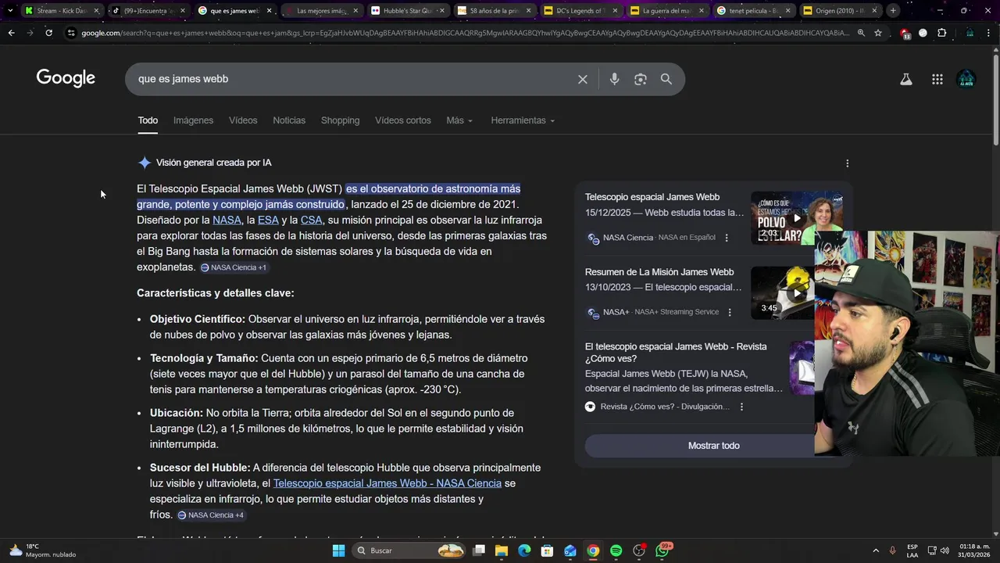Click the Windows taskbar Buscar search box

click(409, 550)
